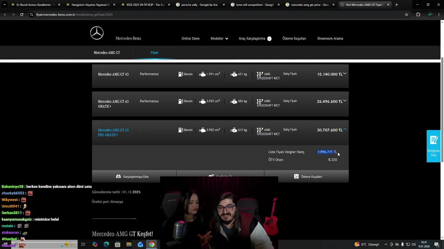The image size is (444, 249).
Task: Expand the Modeller dropdown menu
Action: (219, 38)
